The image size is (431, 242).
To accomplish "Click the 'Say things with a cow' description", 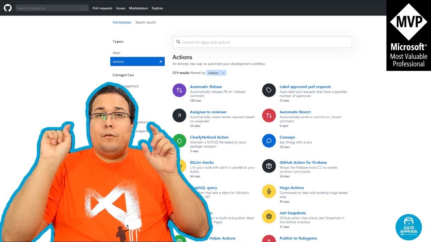I will pyautogui.click(x=296, y=142).
